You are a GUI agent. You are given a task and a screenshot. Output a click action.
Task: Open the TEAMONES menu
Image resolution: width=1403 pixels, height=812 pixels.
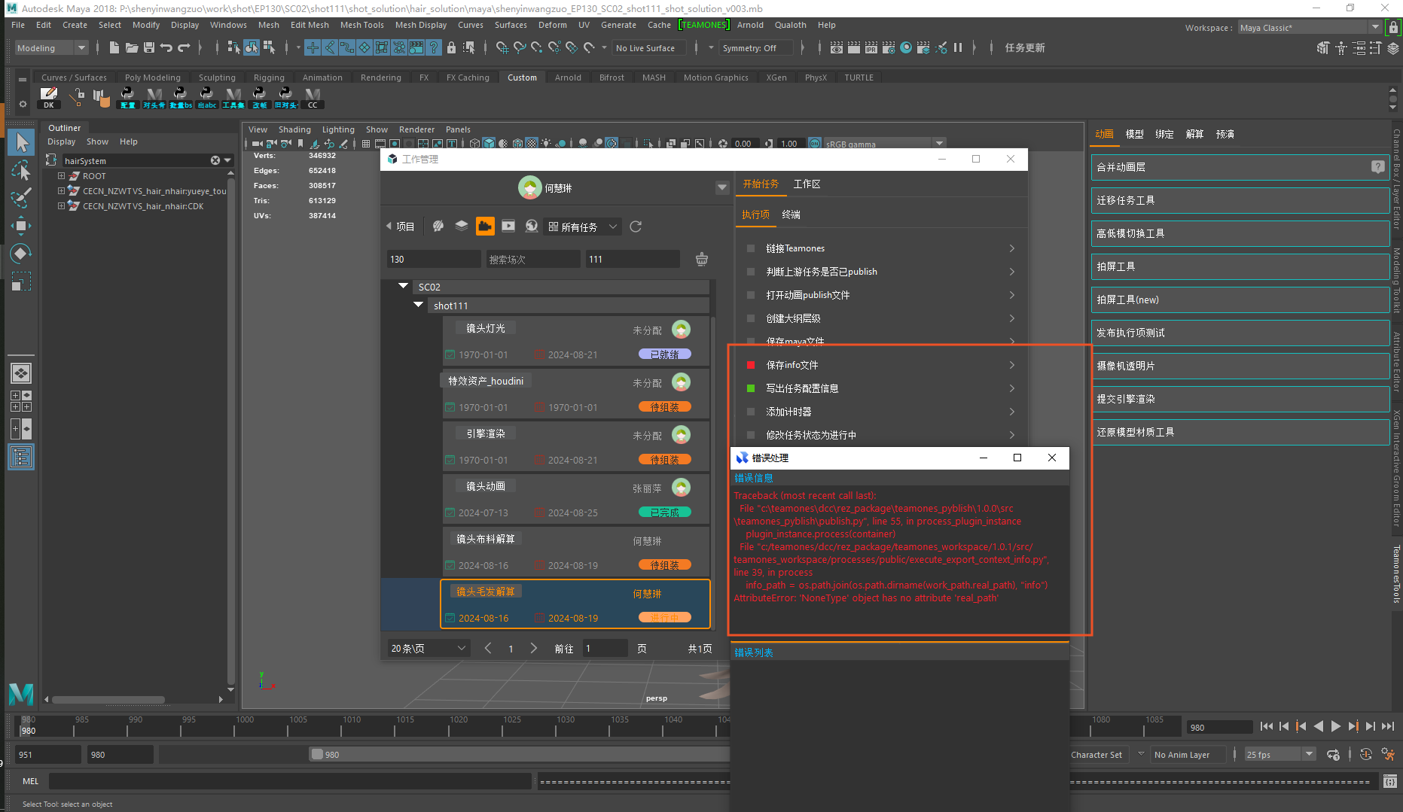click(x=703, y=25)
